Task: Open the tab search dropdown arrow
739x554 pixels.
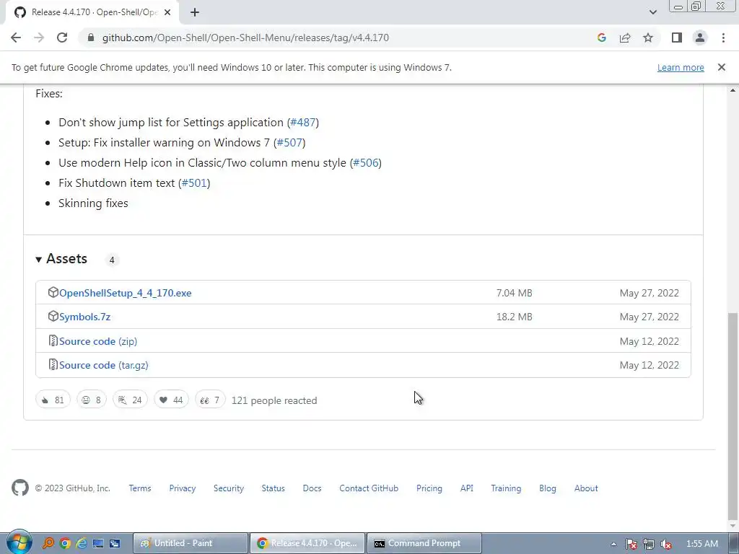Action: 652,12
